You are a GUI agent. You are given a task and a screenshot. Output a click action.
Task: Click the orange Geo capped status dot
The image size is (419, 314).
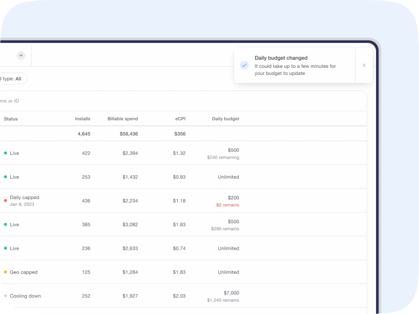5,272
